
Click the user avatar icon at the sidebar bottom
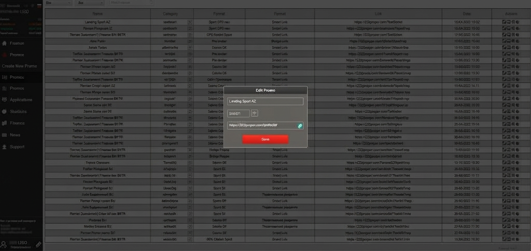[4, 244]
